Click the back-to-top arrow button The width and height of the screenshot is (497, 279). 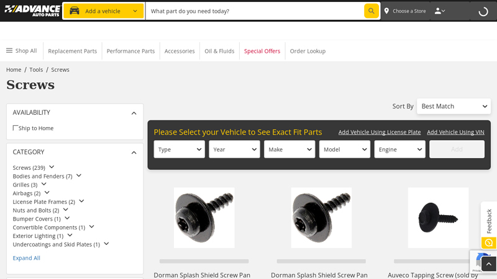[x=489, y=264]
